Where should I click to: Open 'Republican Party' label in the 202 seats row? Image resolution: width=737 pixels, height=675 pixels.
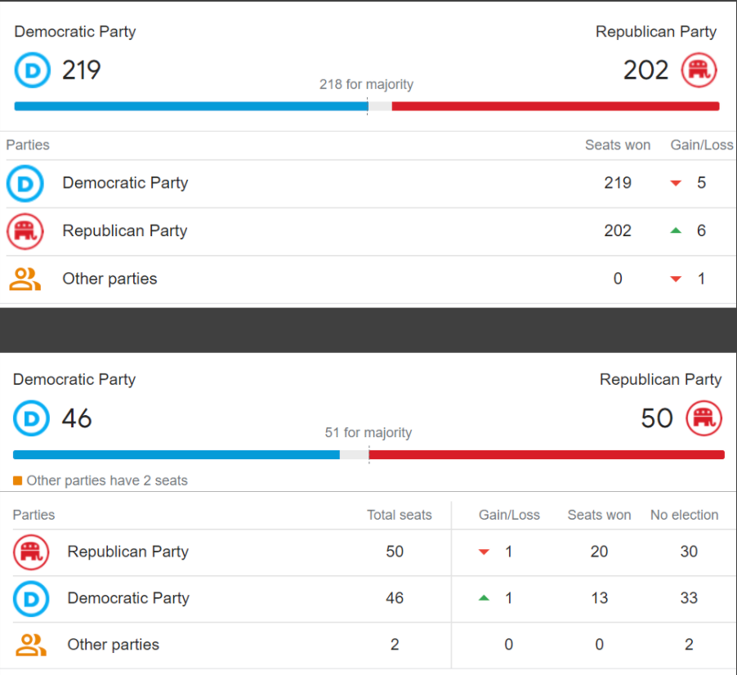(x=125, y=231)
